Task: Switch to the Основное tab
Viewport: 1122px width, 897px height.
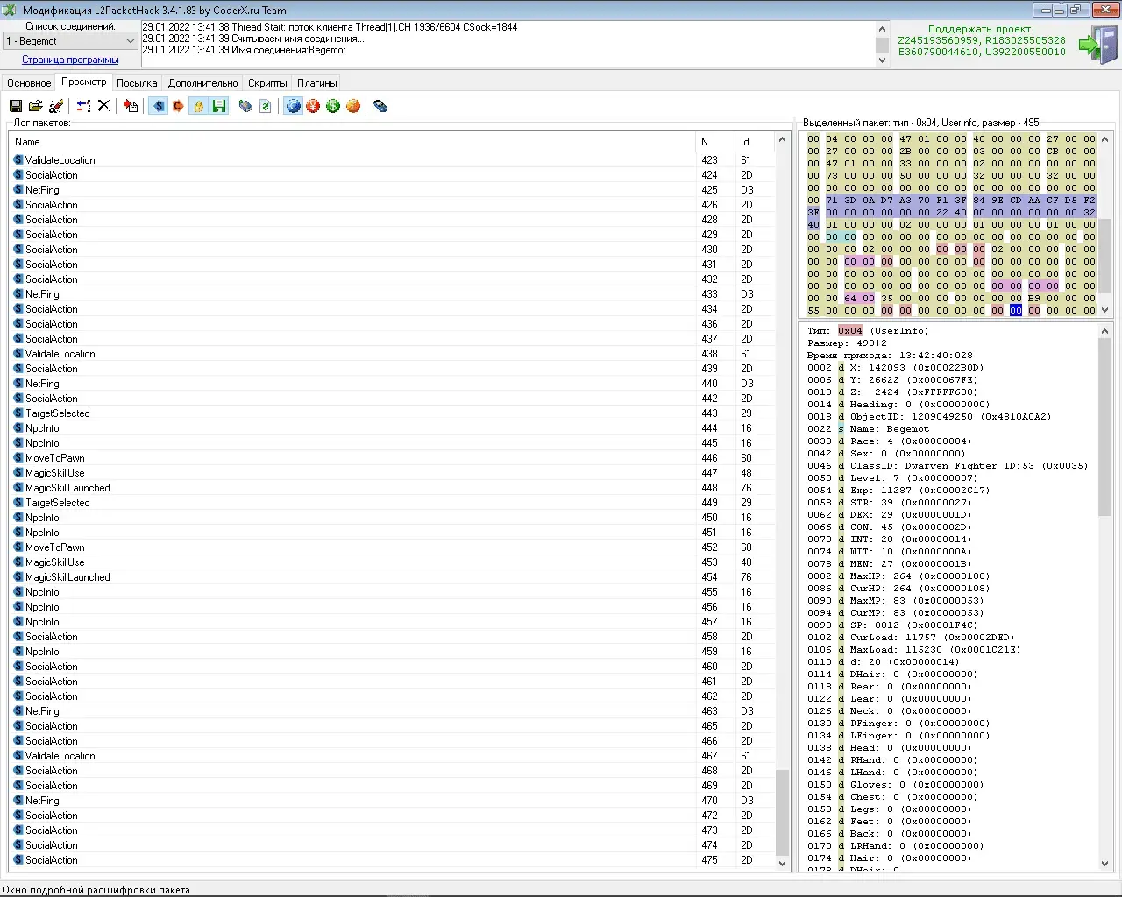Action: pos(29,83)
